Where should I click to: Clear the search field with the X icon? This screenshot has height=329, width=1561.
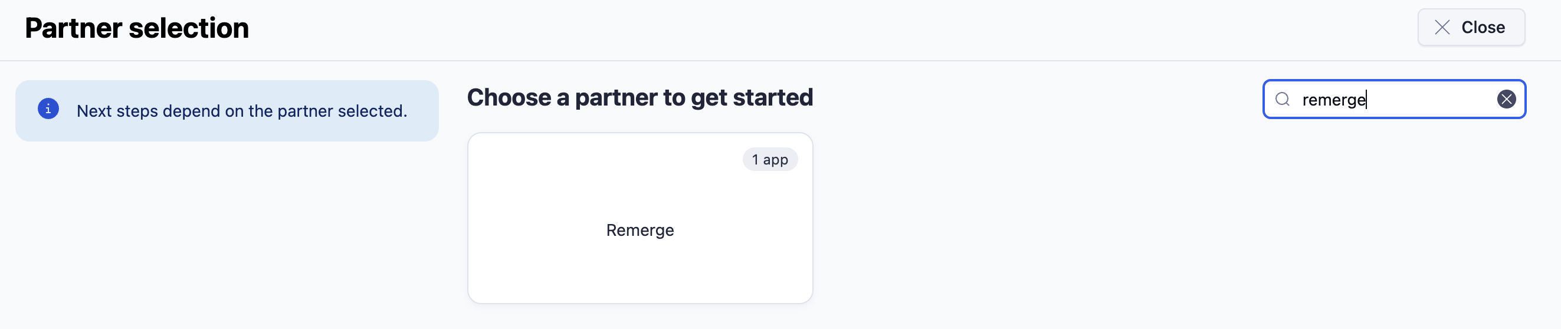pyautogui.click(x=1506, y=100)
